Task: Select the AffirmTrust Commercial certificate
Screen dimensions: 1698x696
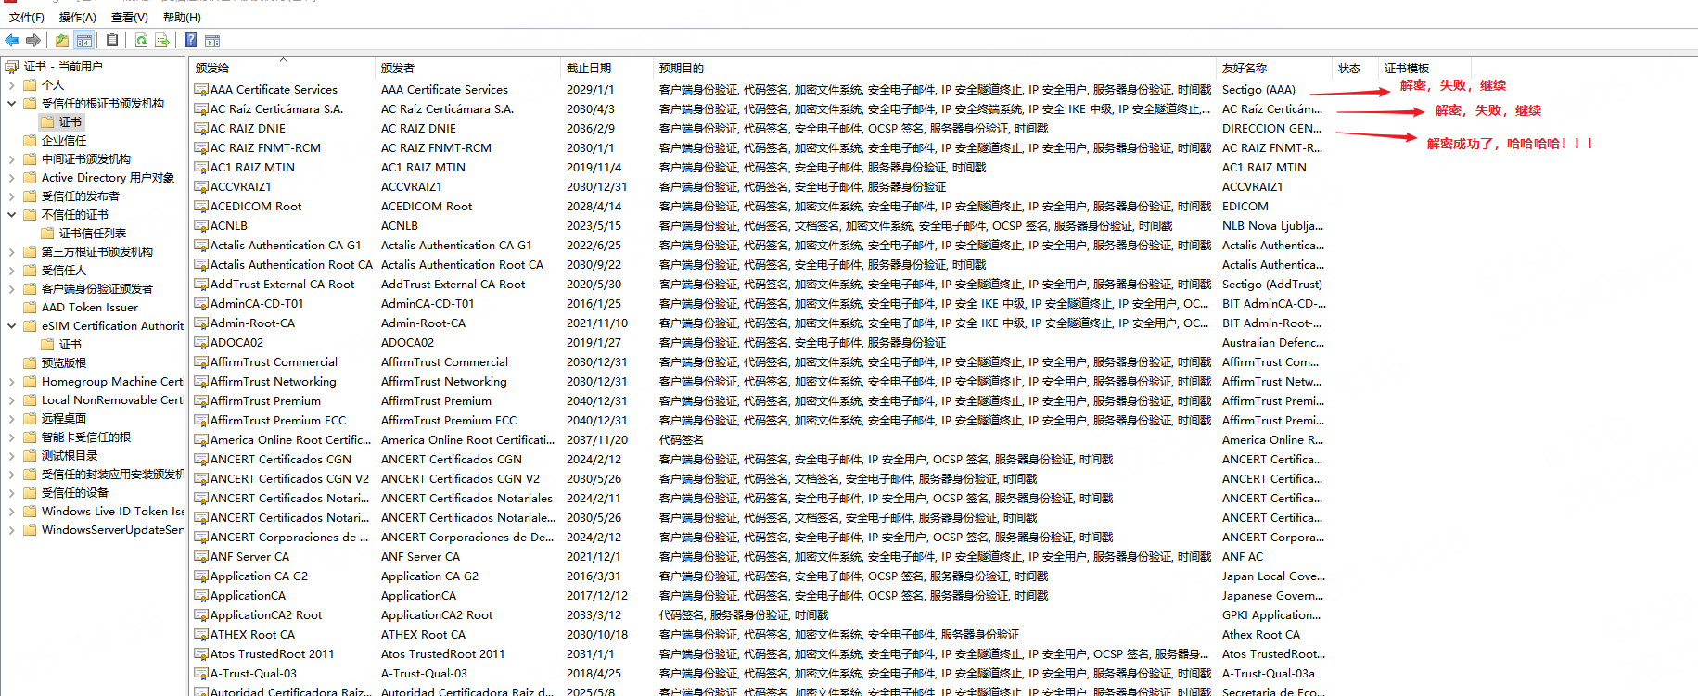Action: point(274,362)
